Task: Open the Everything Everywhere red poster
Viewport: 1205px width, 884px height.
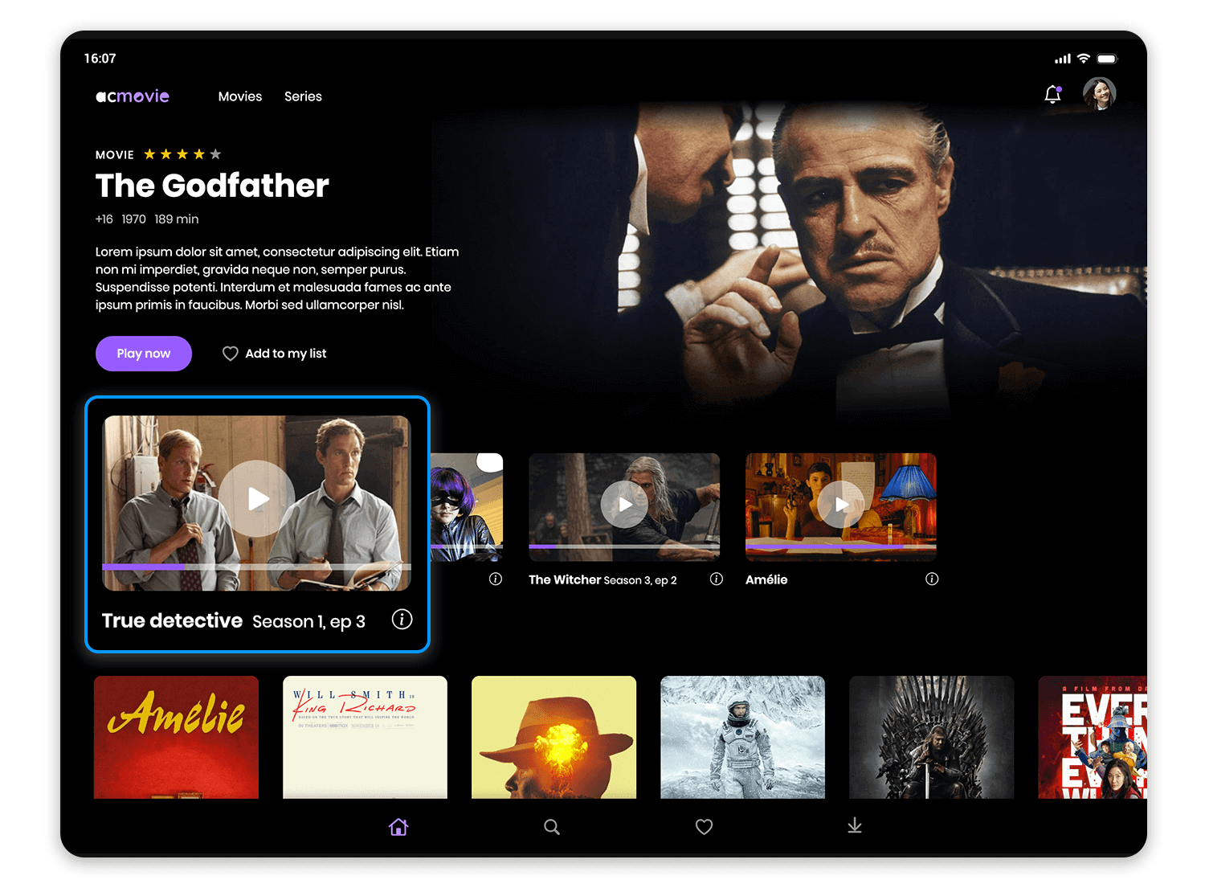Action: 1093,737
